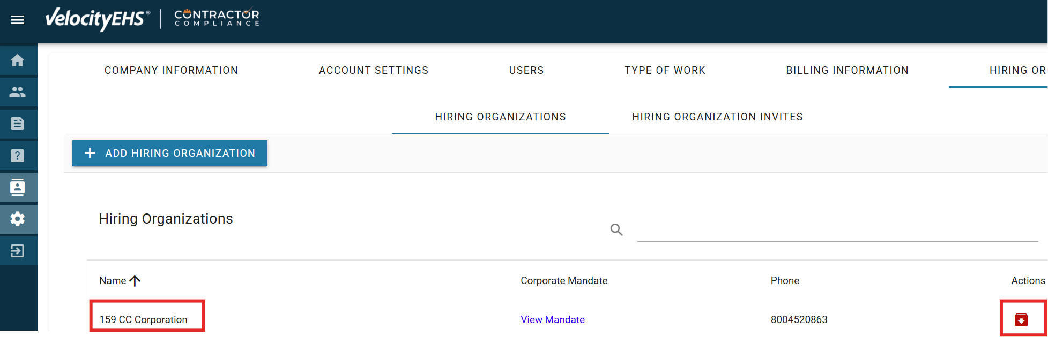Go to Home via sidebar icon

[x=18, y=60]
